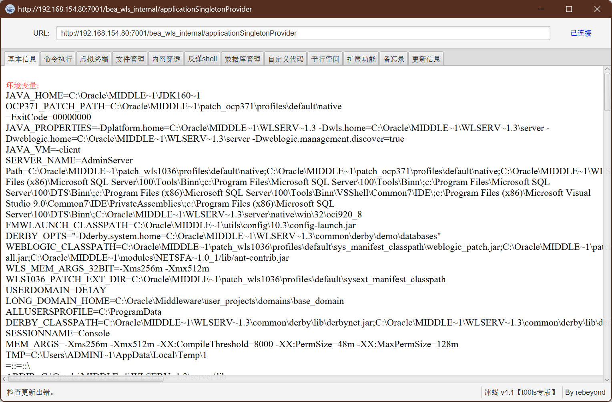Click the WEBLOGIC_CLASSPATH line
Screen dimensions: 612x402
pos(304,252)
